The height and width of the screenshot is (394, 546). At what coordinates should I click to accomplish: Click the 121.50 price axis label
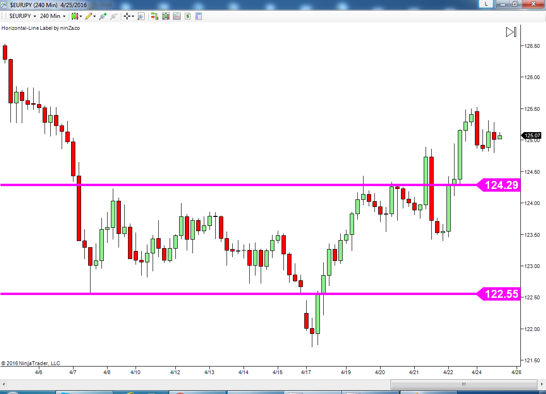[x=532, y=360]
